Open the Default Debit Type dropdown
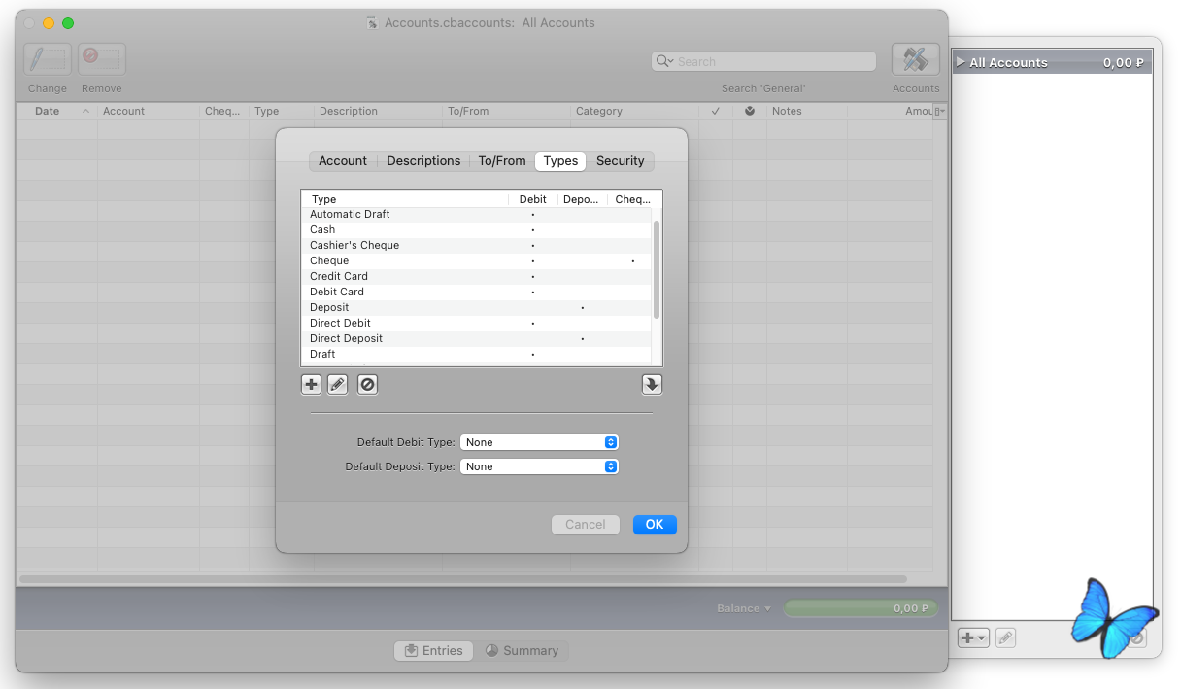 (x=539, y=442)
